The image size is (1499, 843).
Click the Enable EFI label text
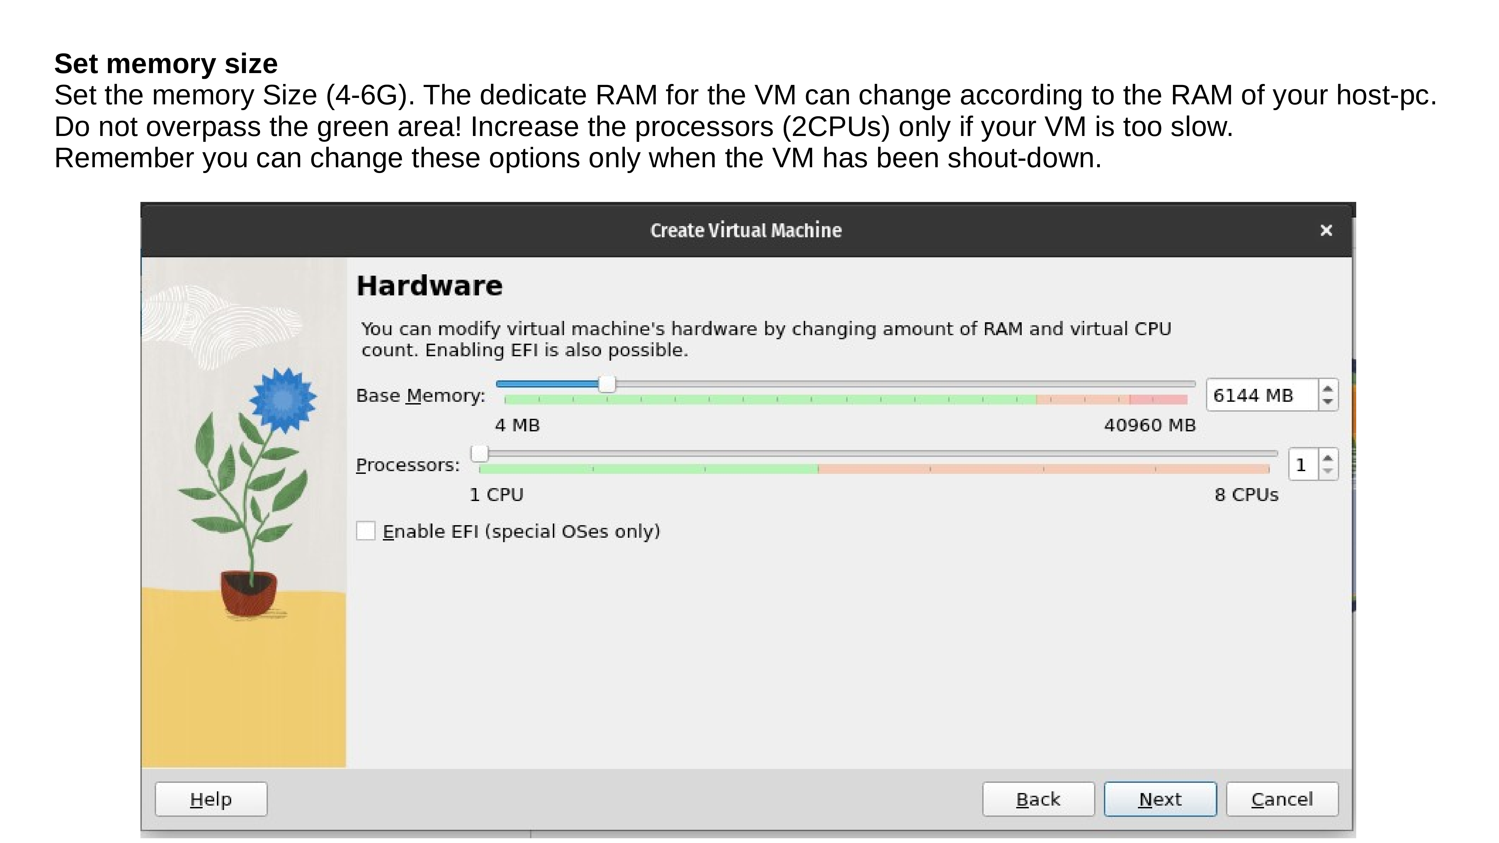tap(522, 531)
